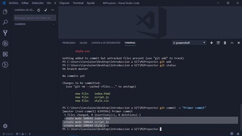Open notifications bell in status bar

pos(238,134)
